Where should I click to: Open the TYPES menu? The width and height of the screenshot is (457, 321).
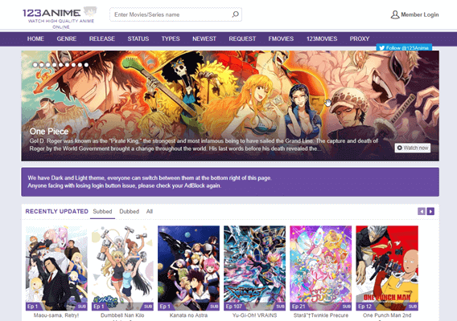click(171, 39)
